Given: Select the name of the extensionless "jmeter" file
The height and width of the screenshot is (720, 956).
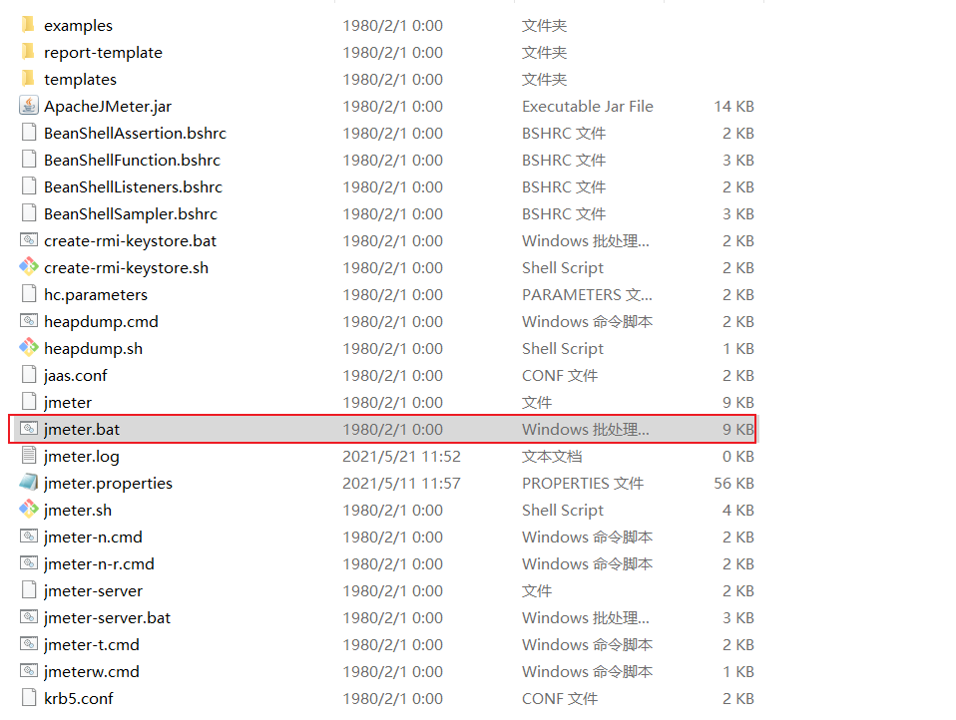Looking at the screenshot, I should click(68, 402).
